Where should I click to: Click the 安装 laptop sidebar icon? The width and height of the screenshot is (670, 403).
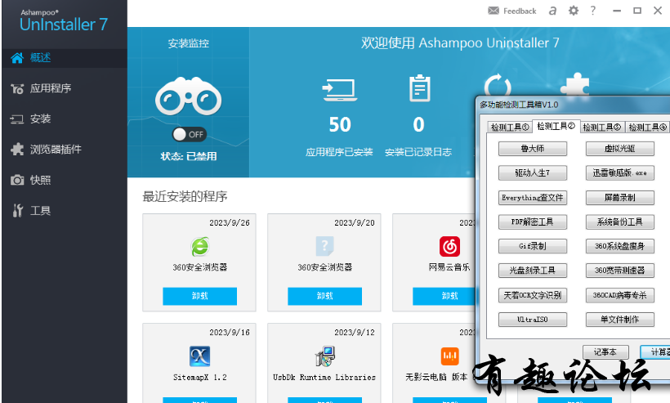[x=17, y=119]
